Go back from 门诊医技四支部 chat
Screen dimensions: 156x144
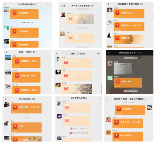click(x=5, y=5)
